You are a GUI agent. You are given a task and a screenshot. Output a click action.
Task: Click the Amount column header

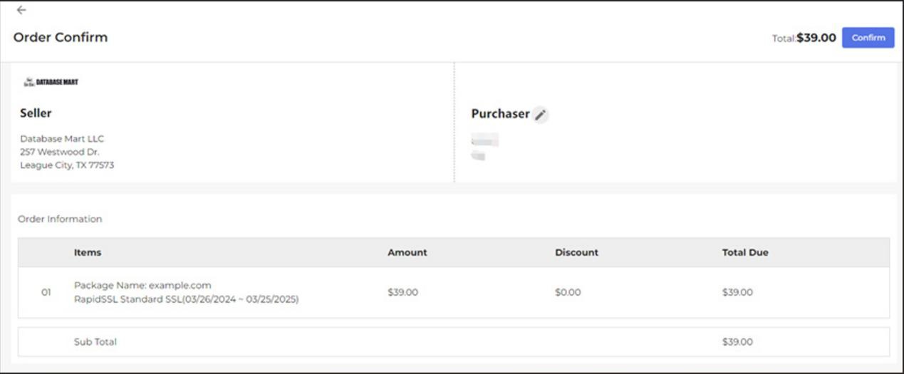point(407,252)
